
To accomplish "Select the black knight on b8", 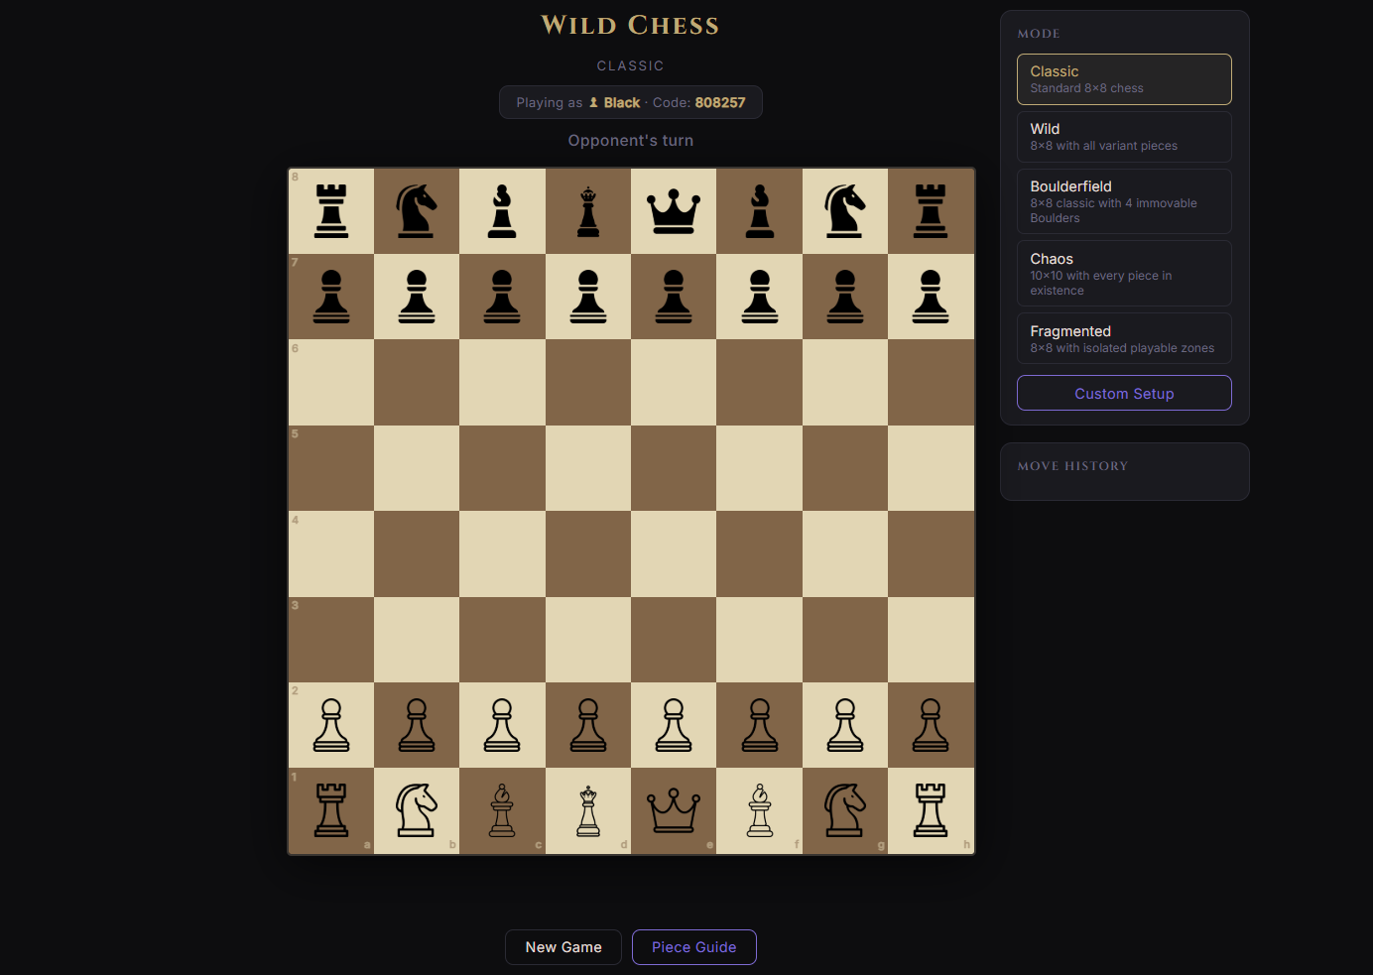I will (x=417, y=211).
